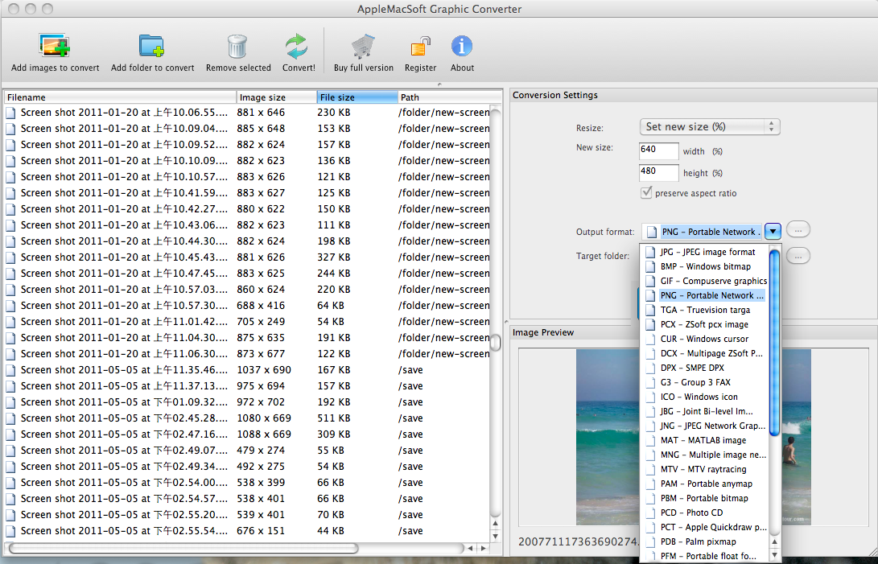Choose PNG - Portable Network entry in list
Image resolution: width=878 pixels, height=564 pixels.
coord(704,296)
